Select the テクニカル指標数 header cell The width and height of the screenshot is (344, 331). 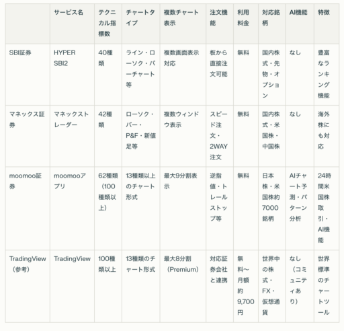point(107,23)
